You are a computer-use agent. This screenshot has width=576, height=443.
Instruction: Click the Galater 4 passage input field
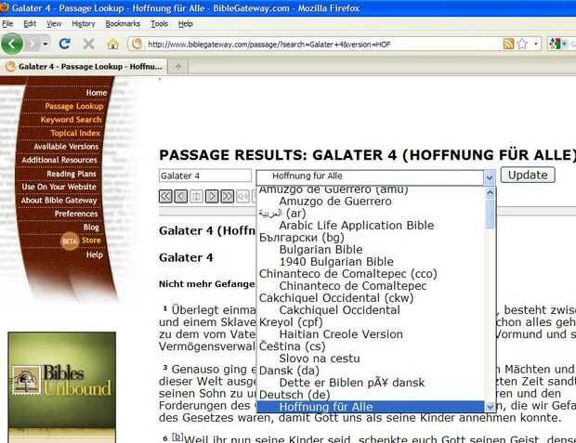205,176
